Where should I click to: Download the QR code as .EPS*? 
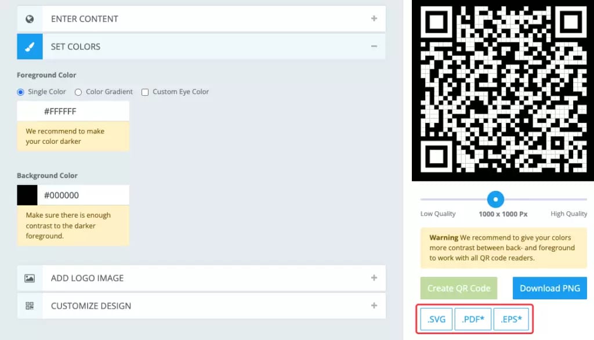[511, 319]
